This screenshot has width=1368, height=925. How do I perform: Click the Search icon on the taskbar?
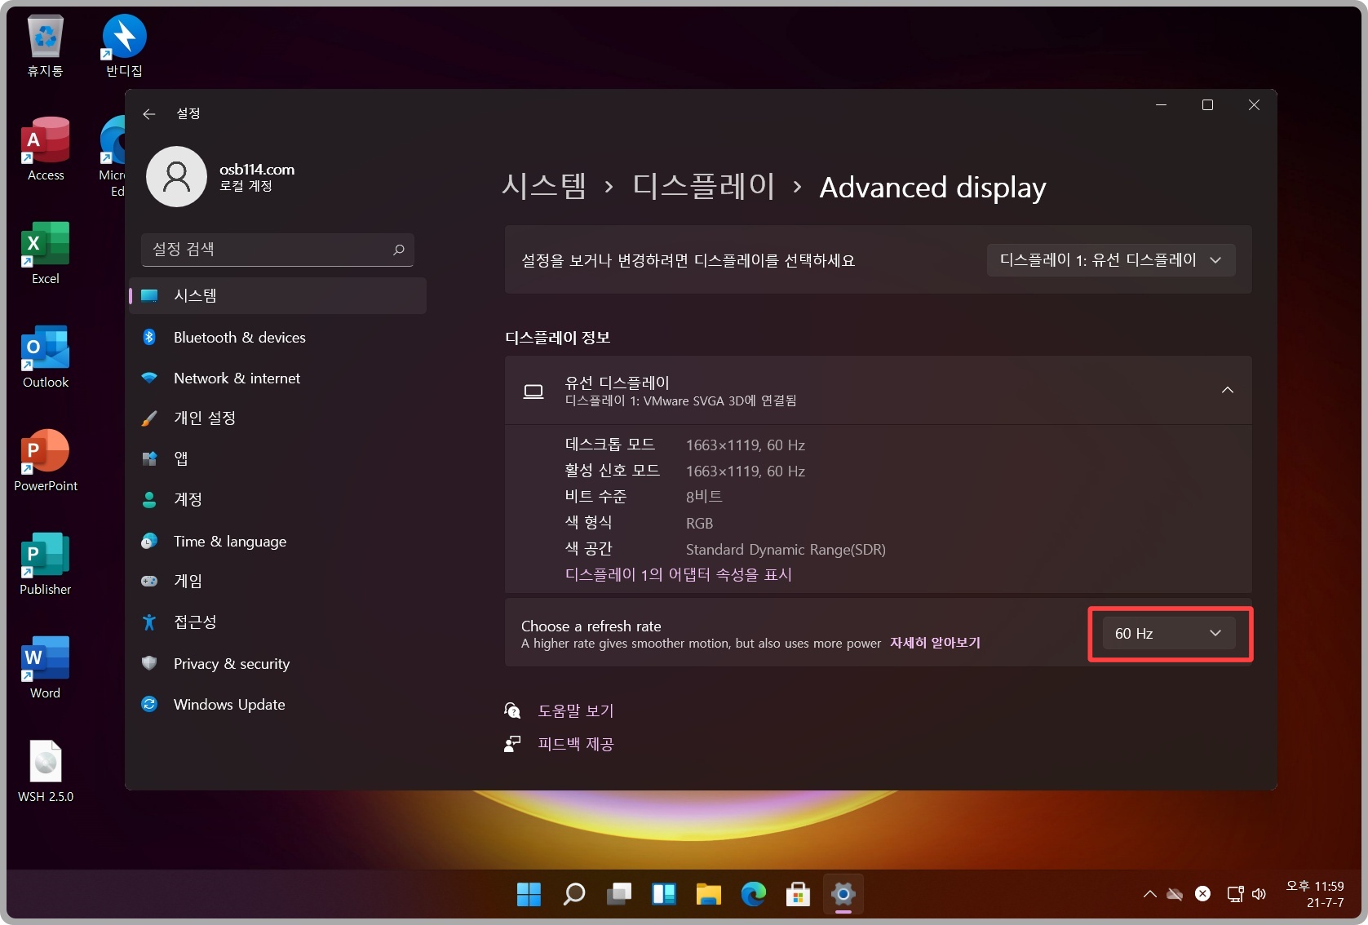(573, 894)
